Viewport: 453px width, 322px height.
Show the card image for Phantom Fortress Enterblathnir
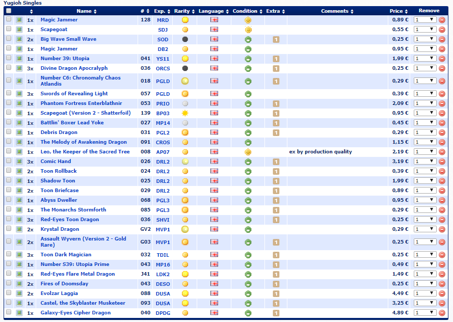[19, 103]
